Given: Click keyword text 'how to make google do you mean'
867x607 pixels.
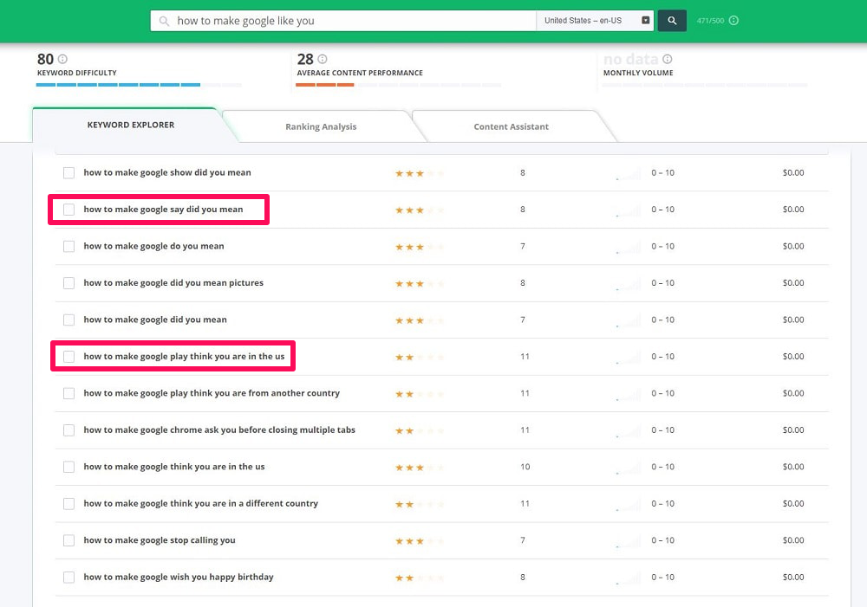Looking at the screenshot, I should click(x=153, y=246).
